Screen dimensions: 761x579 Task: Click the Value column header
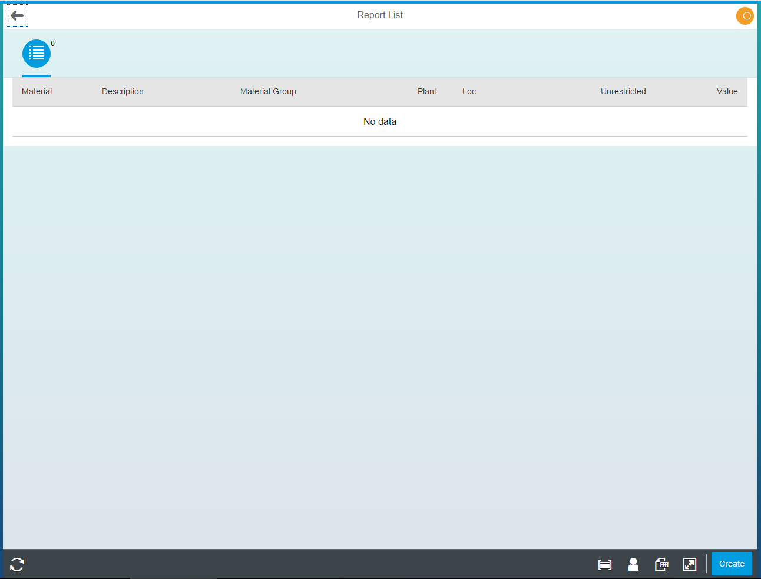(x=727, y=91)
